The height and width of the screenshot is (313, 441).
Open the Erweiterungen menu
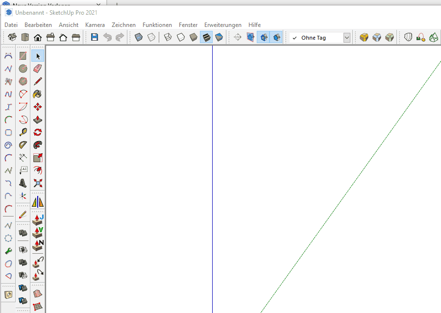[x=222, y=25]
